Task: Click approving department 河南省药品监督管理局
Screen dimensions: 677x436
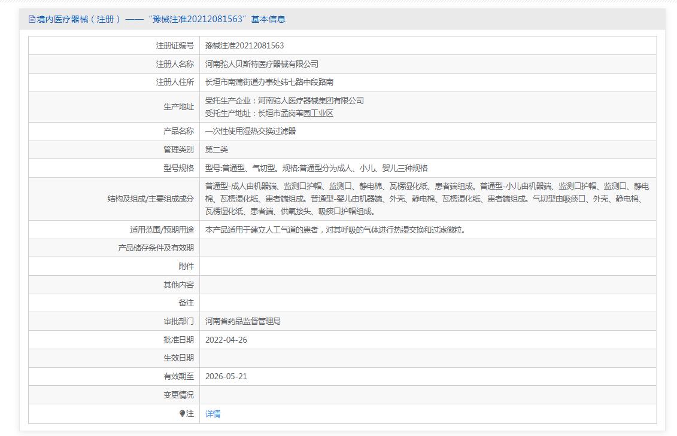Action: 242,321
